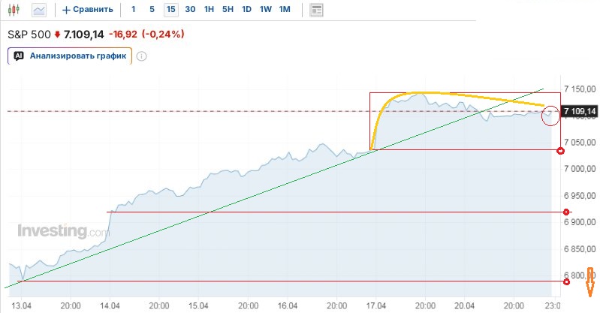Click the Анализировать график button

pyautogui.click(x=70, y=56)
